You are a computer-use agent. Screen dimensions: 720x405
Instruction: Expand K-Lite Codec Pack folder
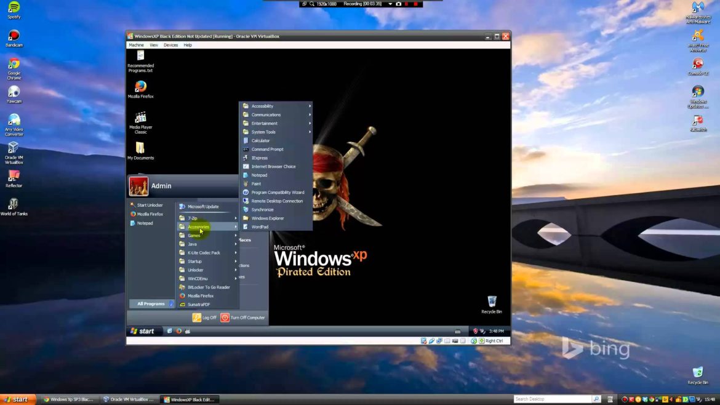pos(207,252)
